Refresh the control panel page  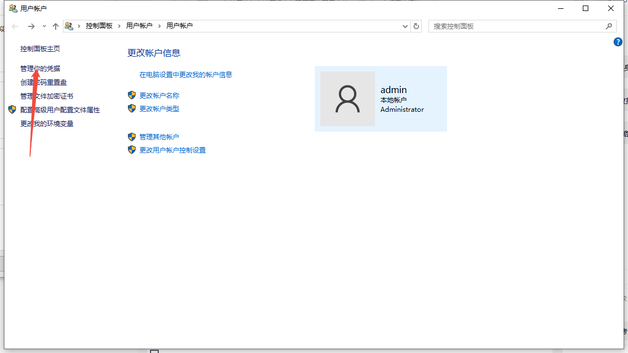[416, 26]
